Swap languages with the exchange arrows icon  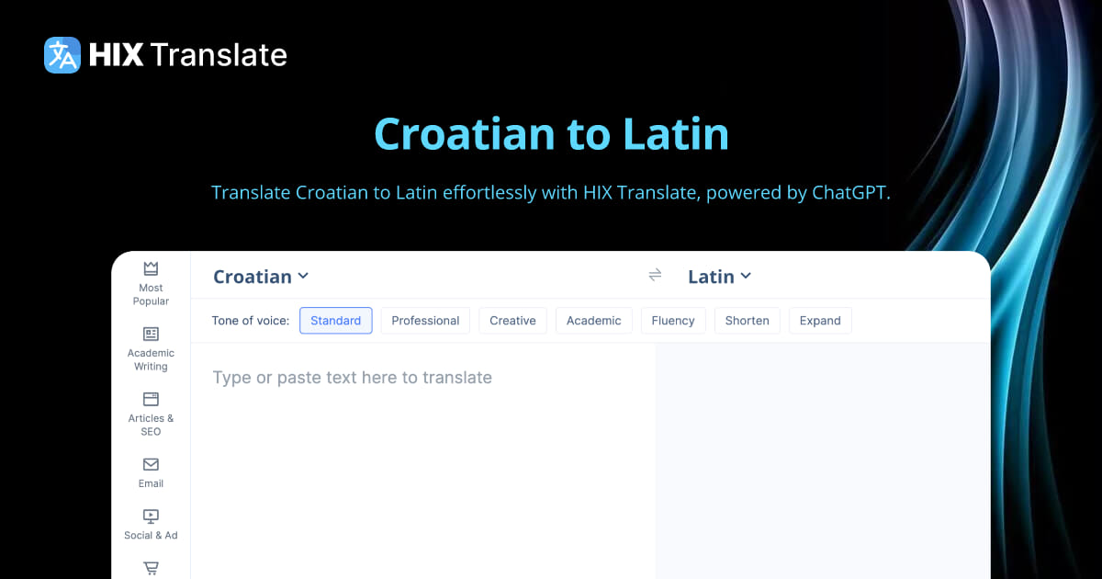(655, 275)
